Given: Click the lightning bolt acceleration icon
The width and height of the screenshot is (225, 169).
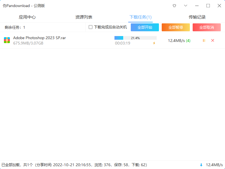Looking at the screenshot, I should 154,43.
